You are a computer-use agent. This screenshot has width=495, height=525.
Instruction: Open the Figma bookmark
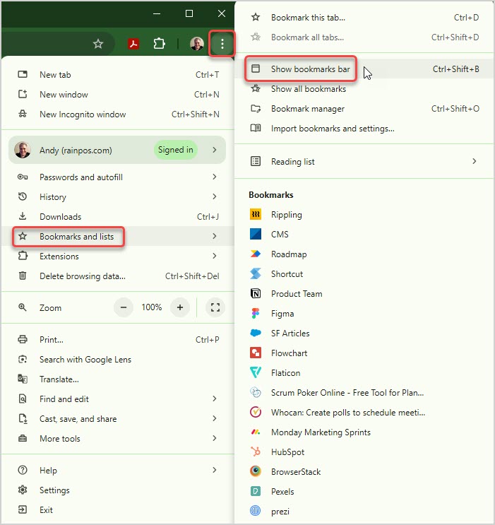[x=364, y=314]
